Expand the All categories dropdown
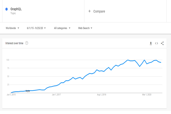The image size is (171, 114). 62,28
